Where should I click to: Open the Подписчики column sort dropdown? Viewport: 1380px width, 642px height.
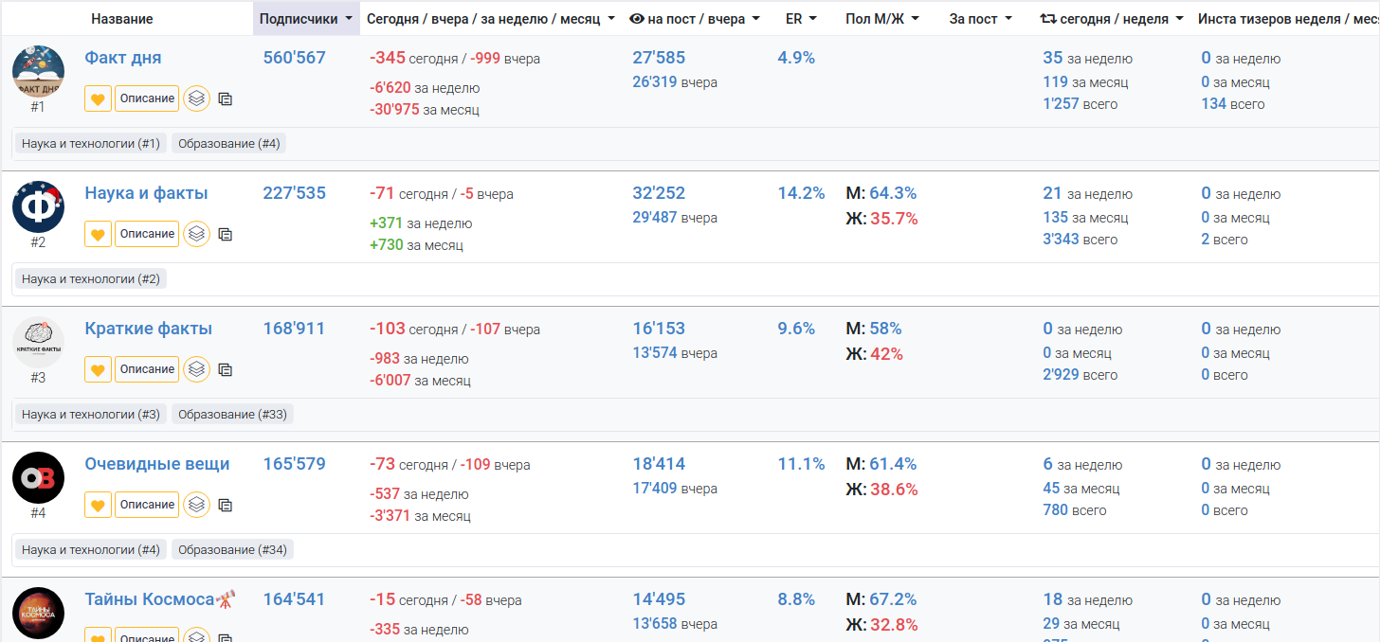[306, 19]
